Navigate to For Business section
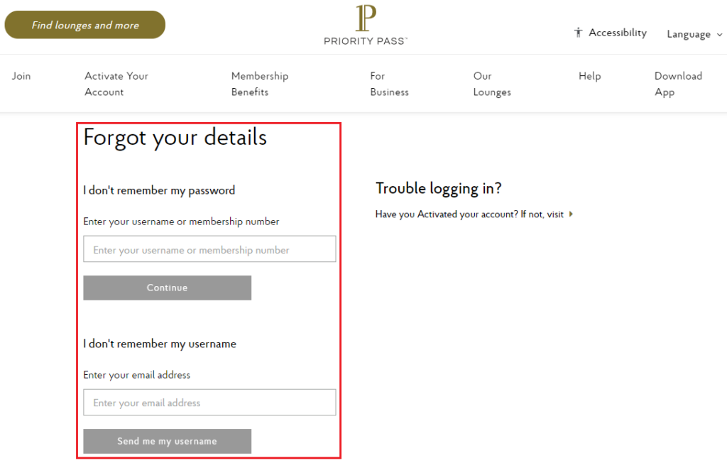Image resolution: width=727 pixels, height=463 pixels. coord(389,83)
